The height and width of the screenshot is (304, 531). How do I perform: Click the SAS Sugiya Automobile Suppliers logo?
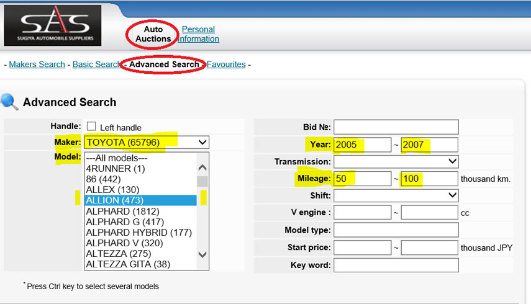(x=52, y=25)
